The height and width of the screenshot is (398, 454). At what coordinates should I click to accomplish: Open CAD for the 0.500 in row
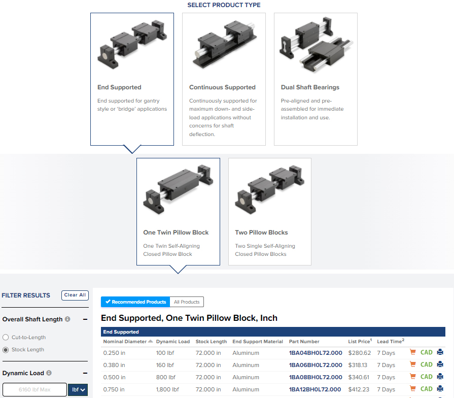pos(426,377)
